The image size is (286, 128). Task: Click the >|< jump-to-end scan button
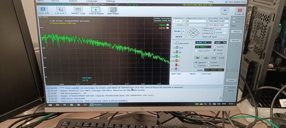pos(221,58)
